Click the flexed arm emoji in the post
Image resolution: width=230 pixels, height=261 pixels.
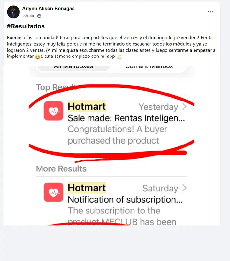119,57
